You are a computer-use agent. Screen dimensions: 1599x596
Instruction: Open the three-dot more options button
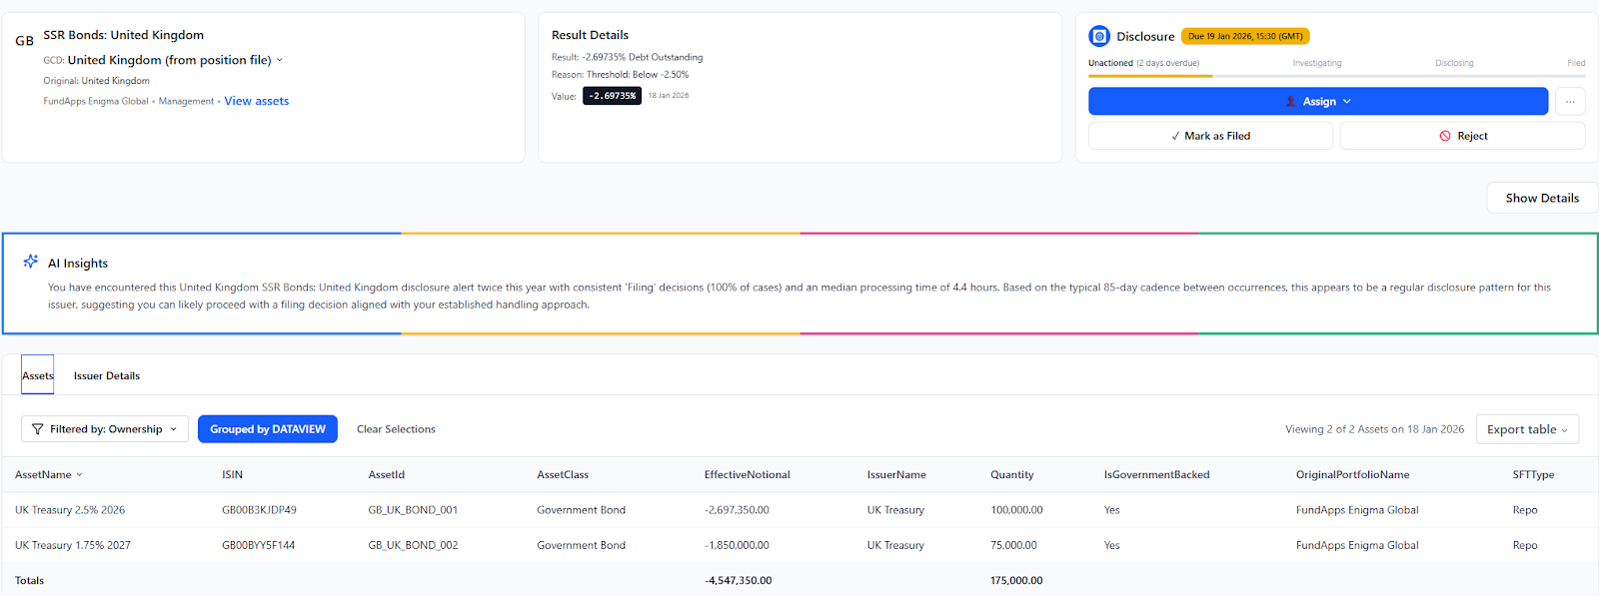pyautogui.click(x=1570, y=101)
